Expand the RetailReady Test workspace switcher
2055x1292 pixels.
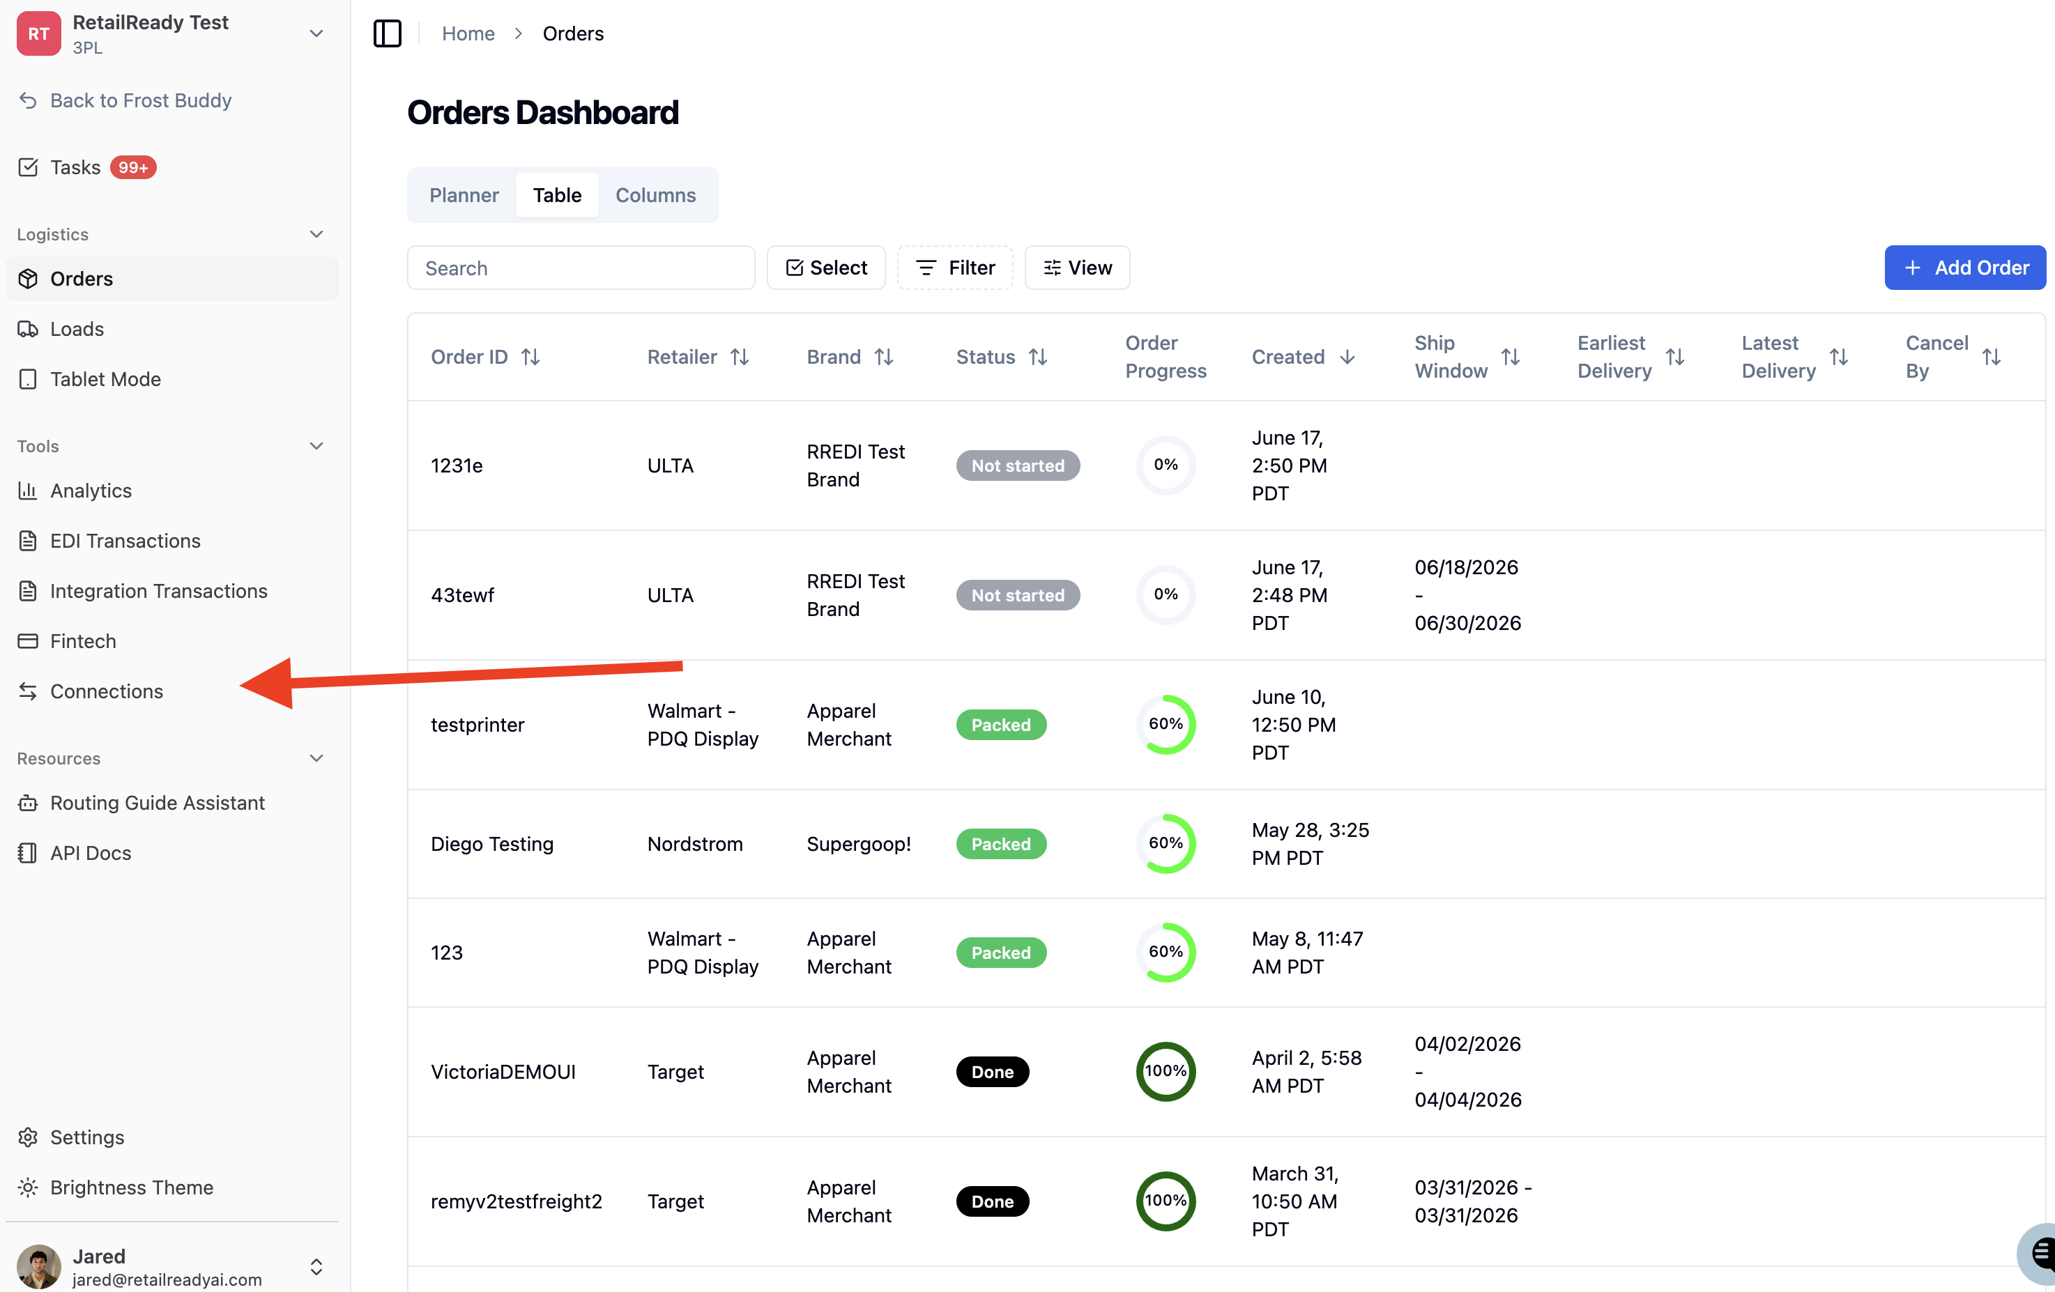coord(316,33)
